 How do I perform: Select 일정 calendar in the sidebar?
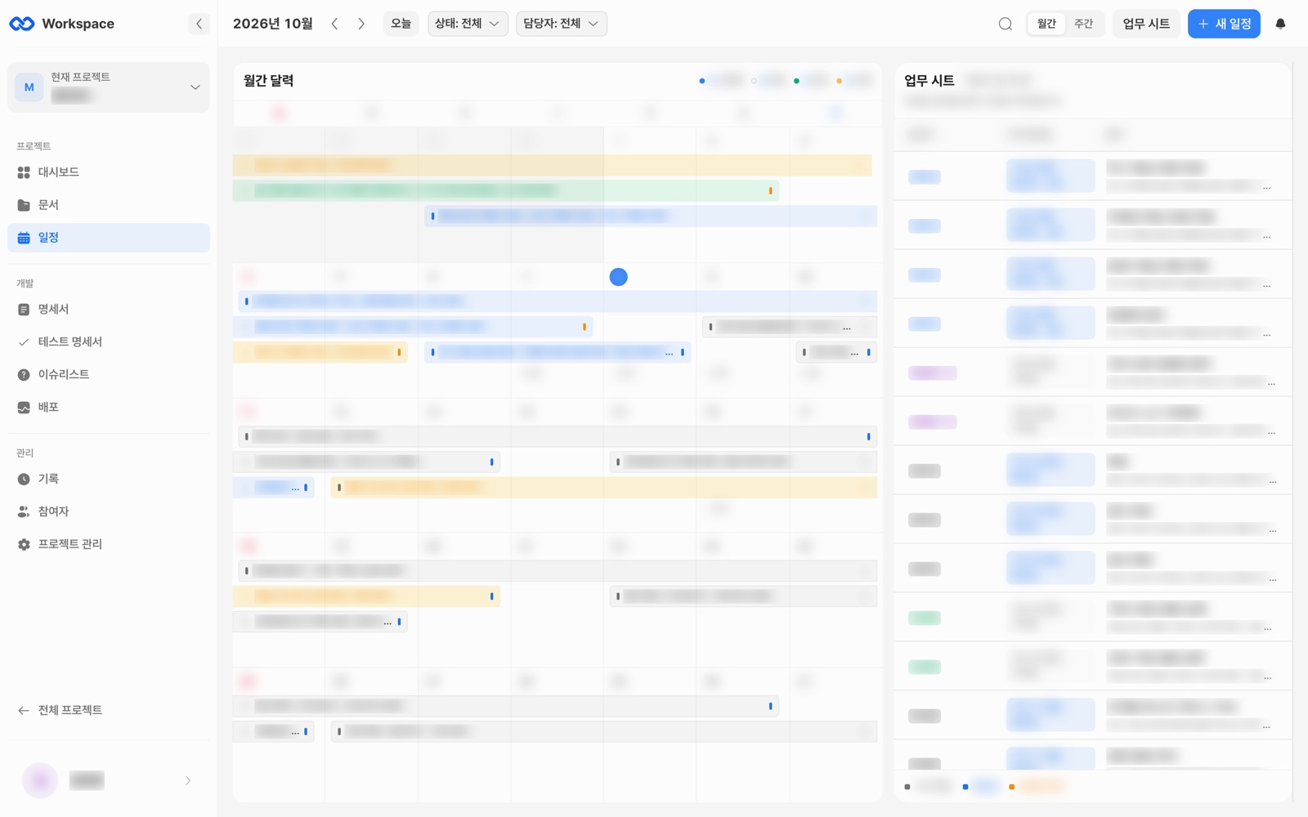point(108,238)
